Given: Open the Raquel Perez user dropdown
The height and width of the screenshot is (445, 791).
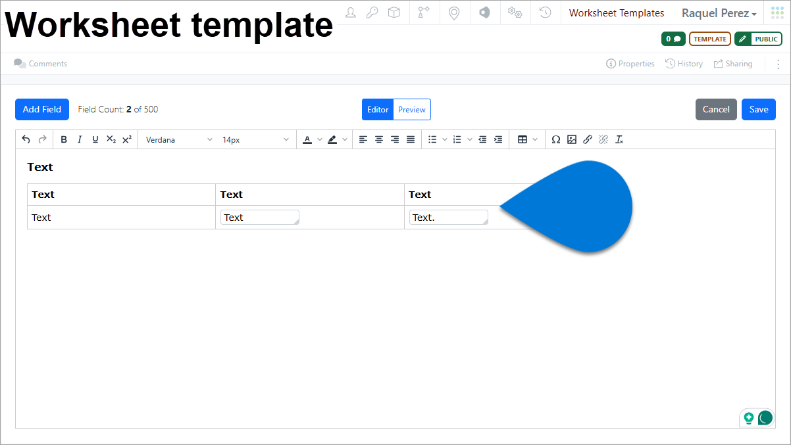Looking at the screenshot, I should pyautogui.click(x=719, y=13).
